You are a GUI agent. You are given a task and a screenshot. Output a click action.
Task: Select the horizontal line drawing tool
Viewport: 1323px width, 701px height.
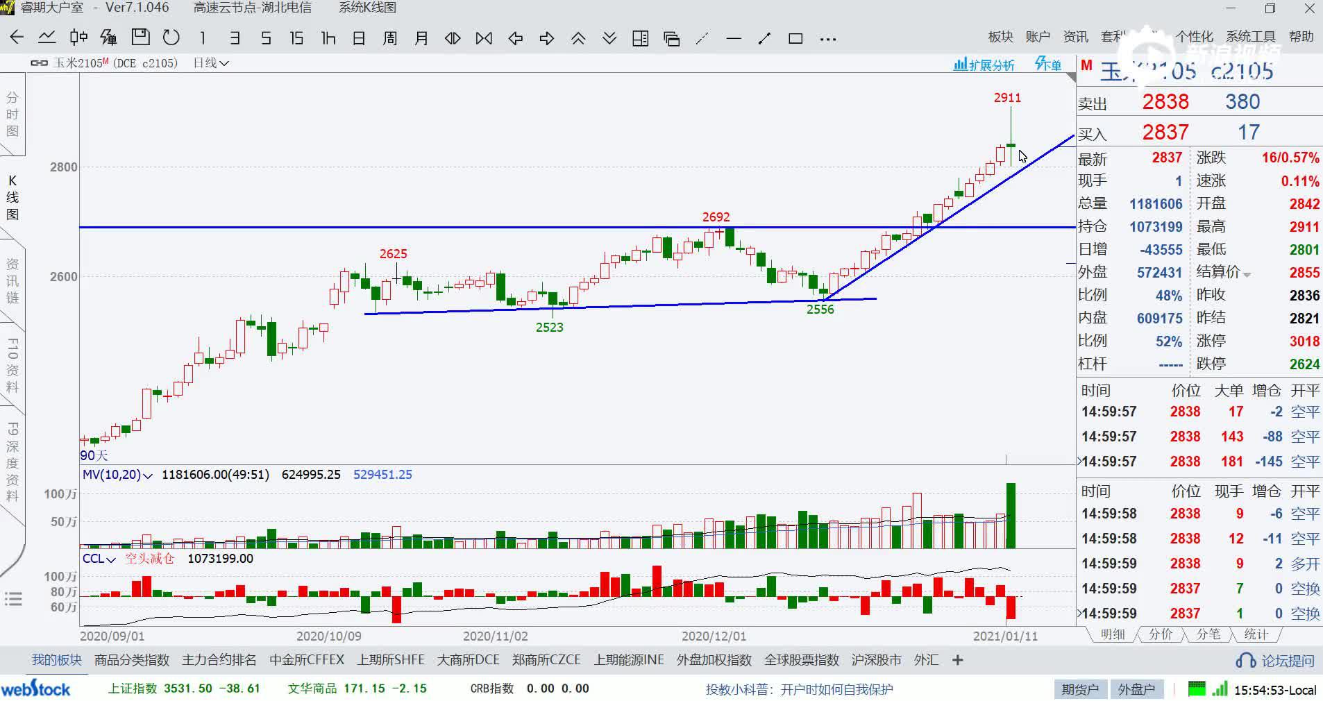pos(734,38)
